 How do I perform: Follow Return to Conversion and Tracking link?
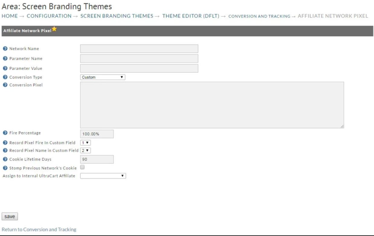click(39, 229)
